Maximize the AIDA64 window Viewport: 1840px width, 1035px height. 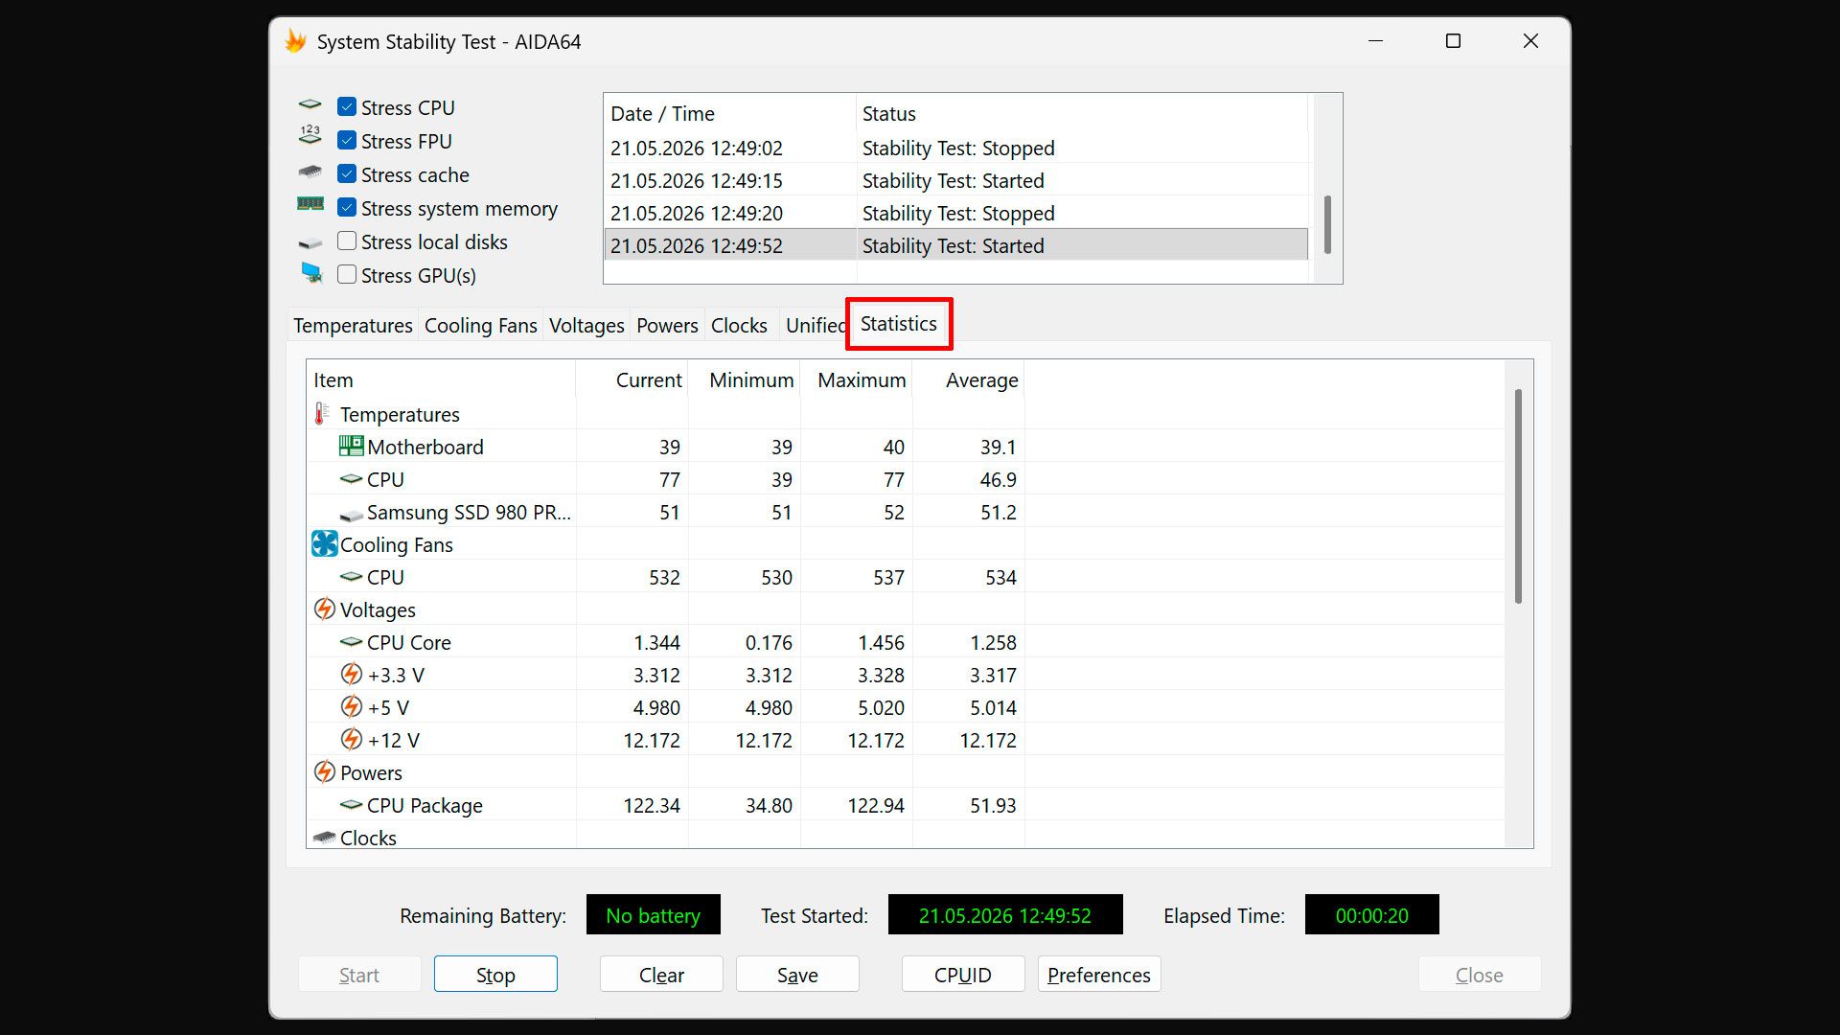click(x=1453, y=41)
